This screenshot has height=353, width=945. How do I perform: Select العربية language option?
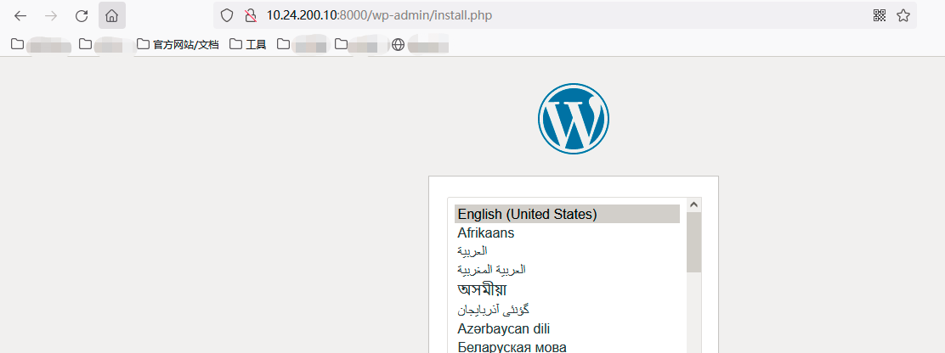(x=567, y=251)
